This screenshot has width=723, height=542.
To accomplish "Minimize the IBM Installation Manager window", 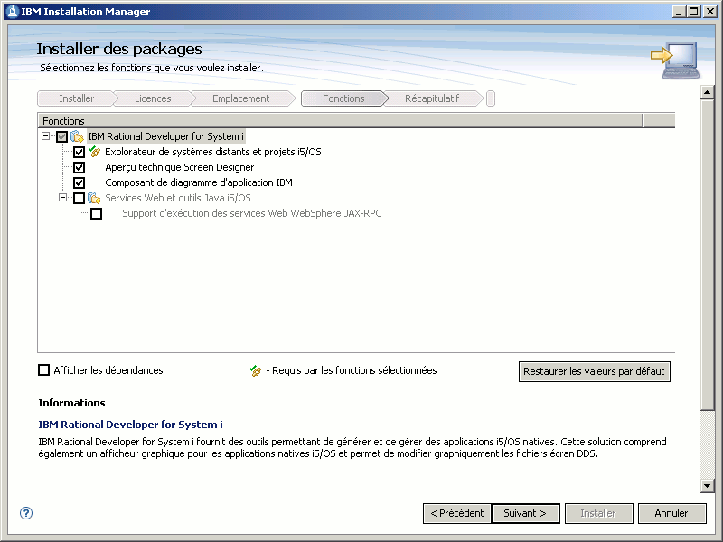I will pyautogui.click(x=679, y=12).
